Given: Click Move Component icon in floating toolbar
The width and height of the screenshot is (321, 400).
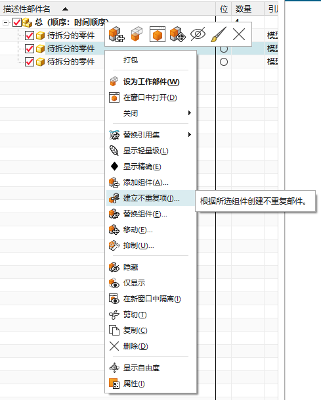Looking at the screenshot, I should click(x=177, y=34).
